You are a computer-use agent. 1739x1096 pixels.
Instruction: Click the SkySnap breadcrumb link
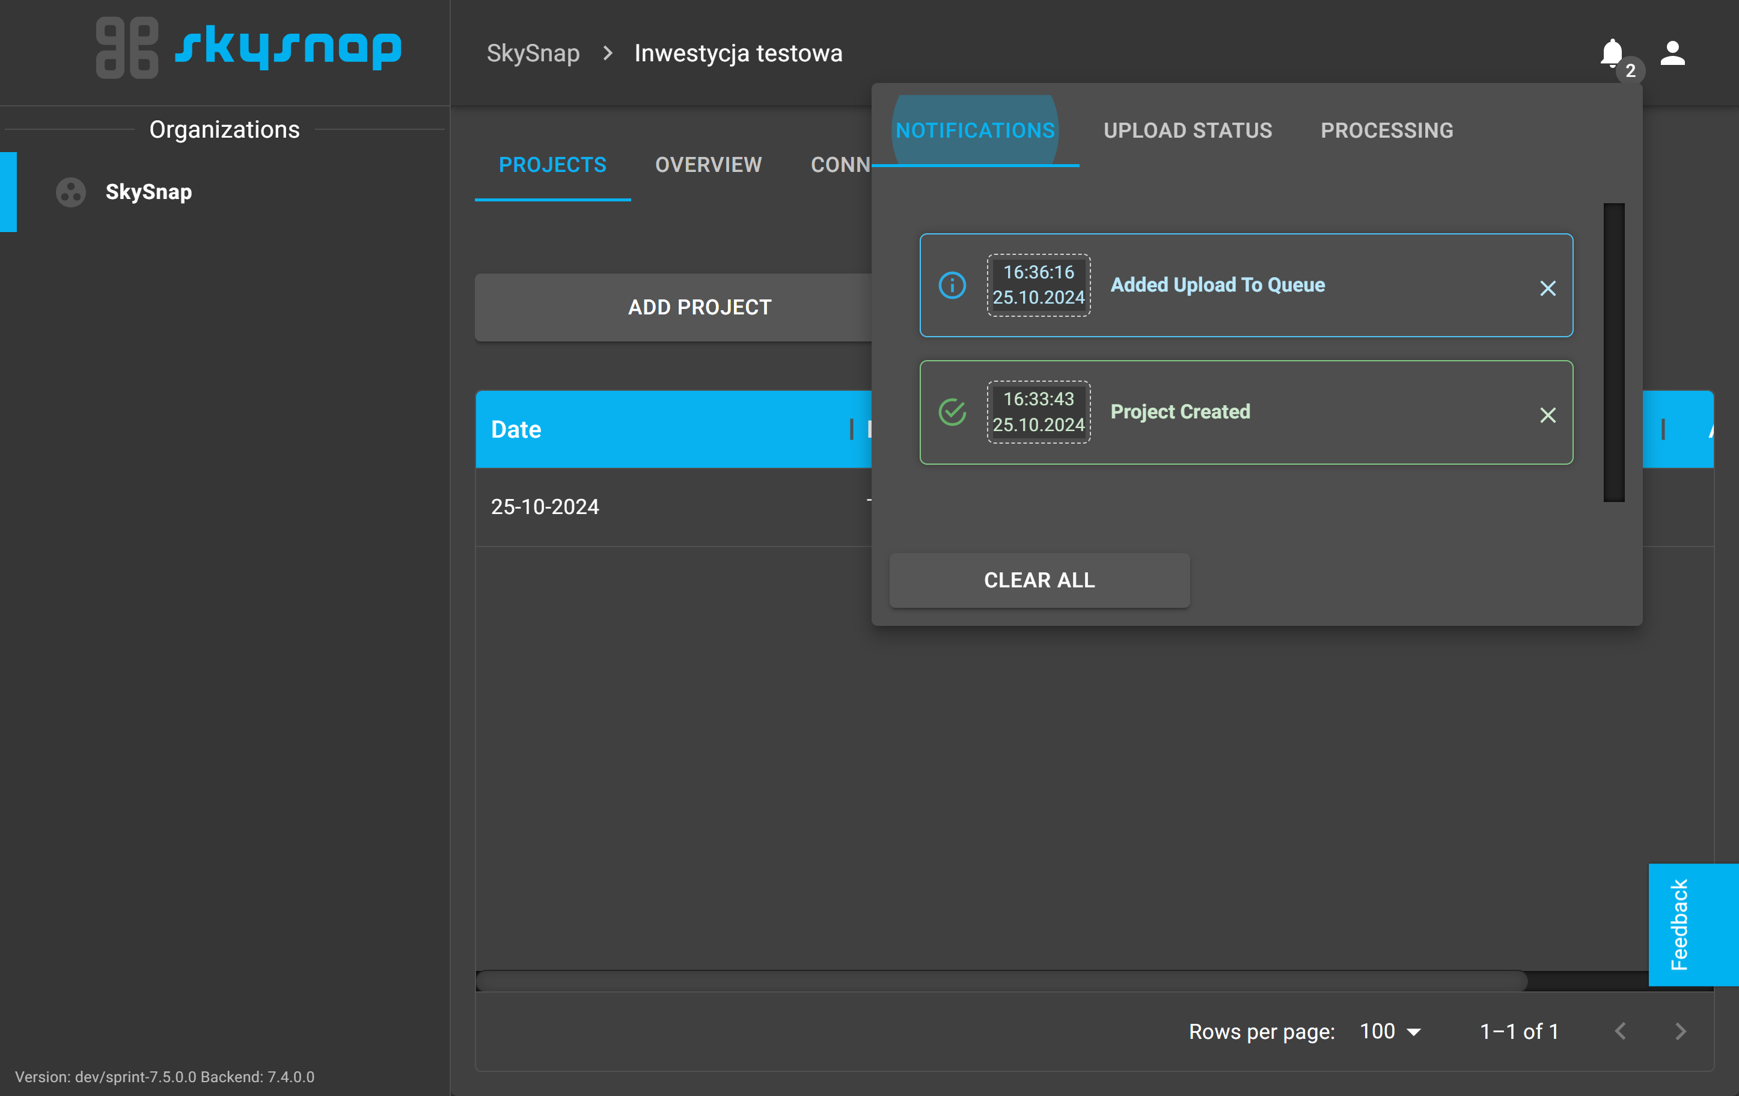point(533,53)
